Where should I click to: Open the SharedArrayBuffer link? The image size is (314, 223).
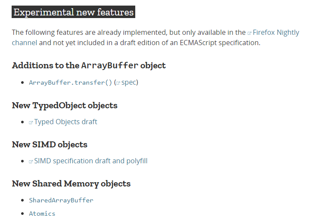61,200
